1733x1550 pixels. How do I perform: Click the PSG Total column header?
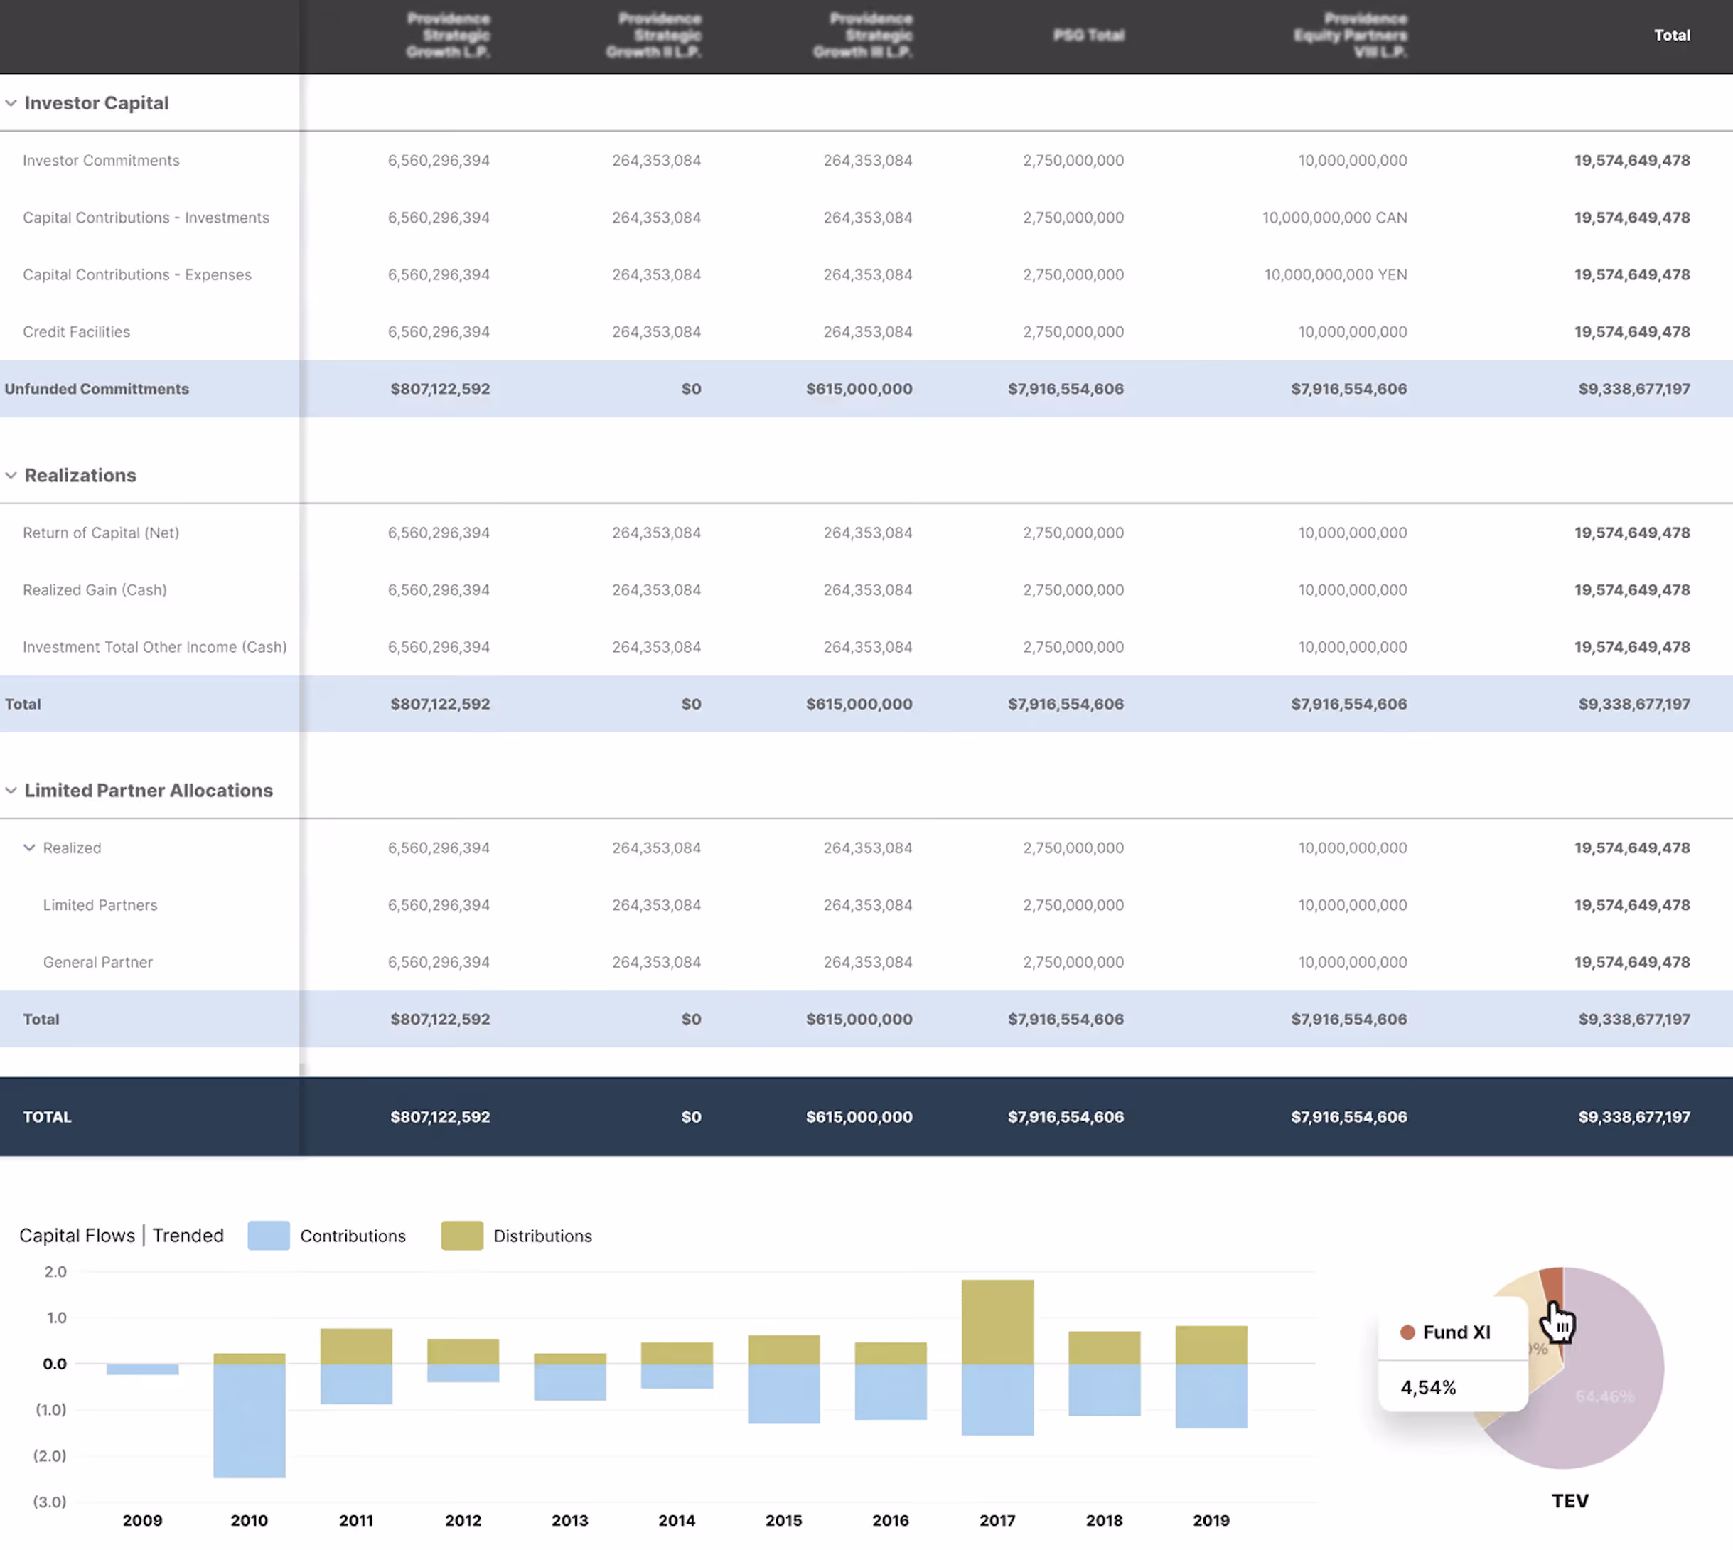pos(1088,35)
